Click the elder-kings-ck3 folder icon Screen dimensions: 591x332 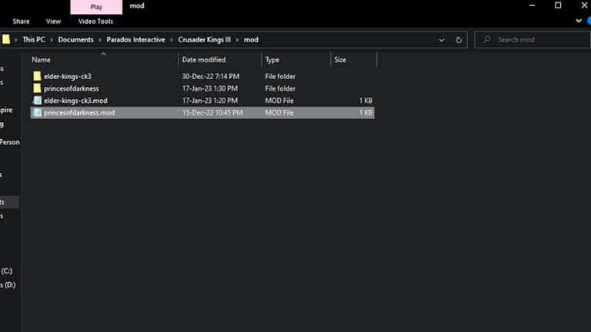37,76
